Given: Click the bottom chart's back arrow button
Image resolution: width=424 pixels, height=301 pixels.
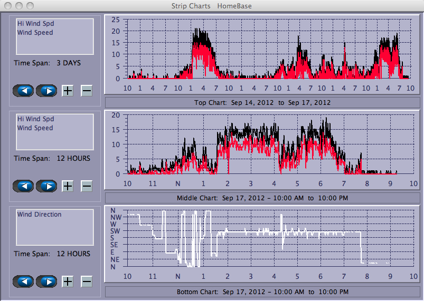Looking at the screenshot, I should pyautogui.click(x=23, y=281).
